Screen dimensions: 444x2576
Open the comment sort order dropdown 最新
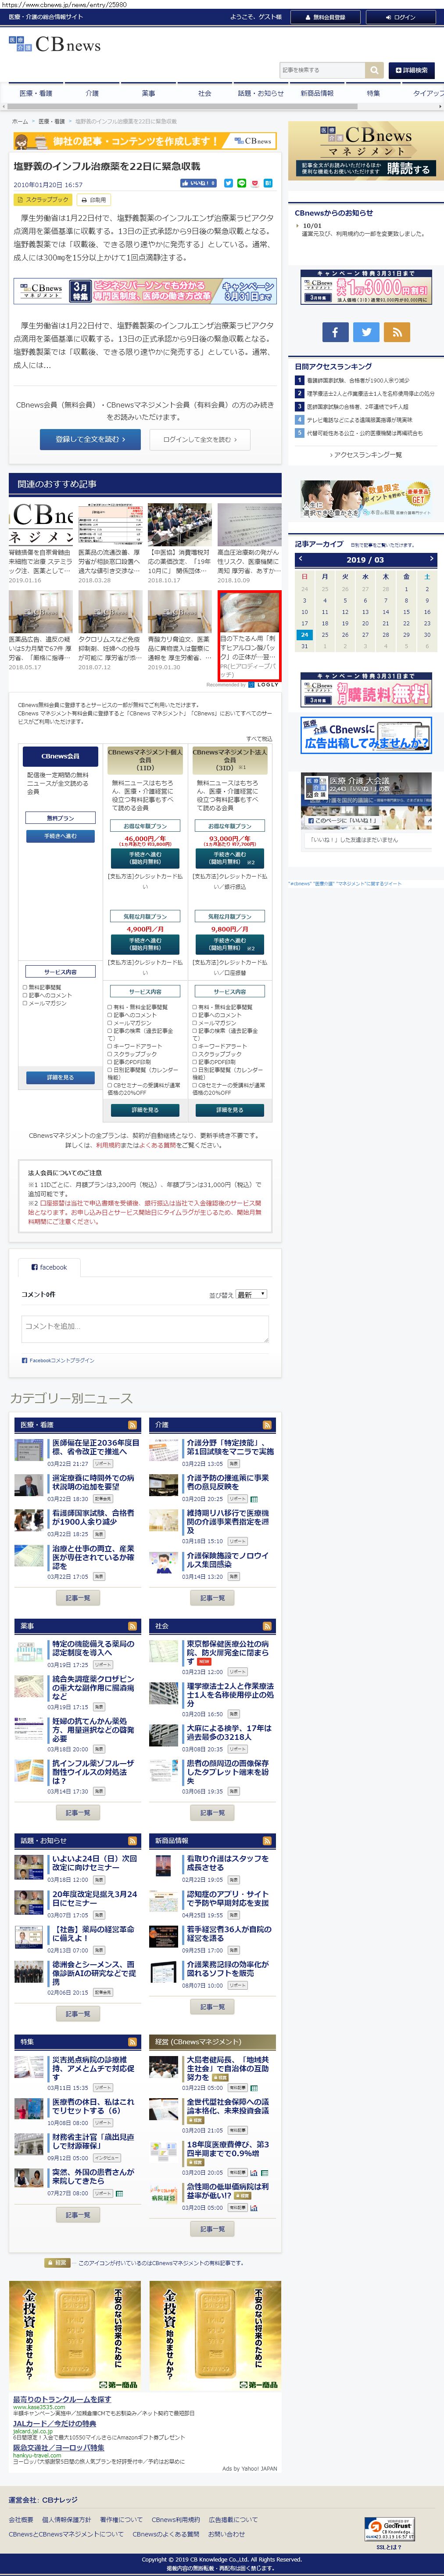[252, 1294]
